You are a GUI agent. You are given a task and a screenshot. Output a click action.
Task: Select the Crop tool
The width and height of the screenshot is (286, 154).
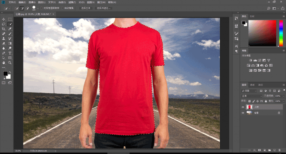4,29
